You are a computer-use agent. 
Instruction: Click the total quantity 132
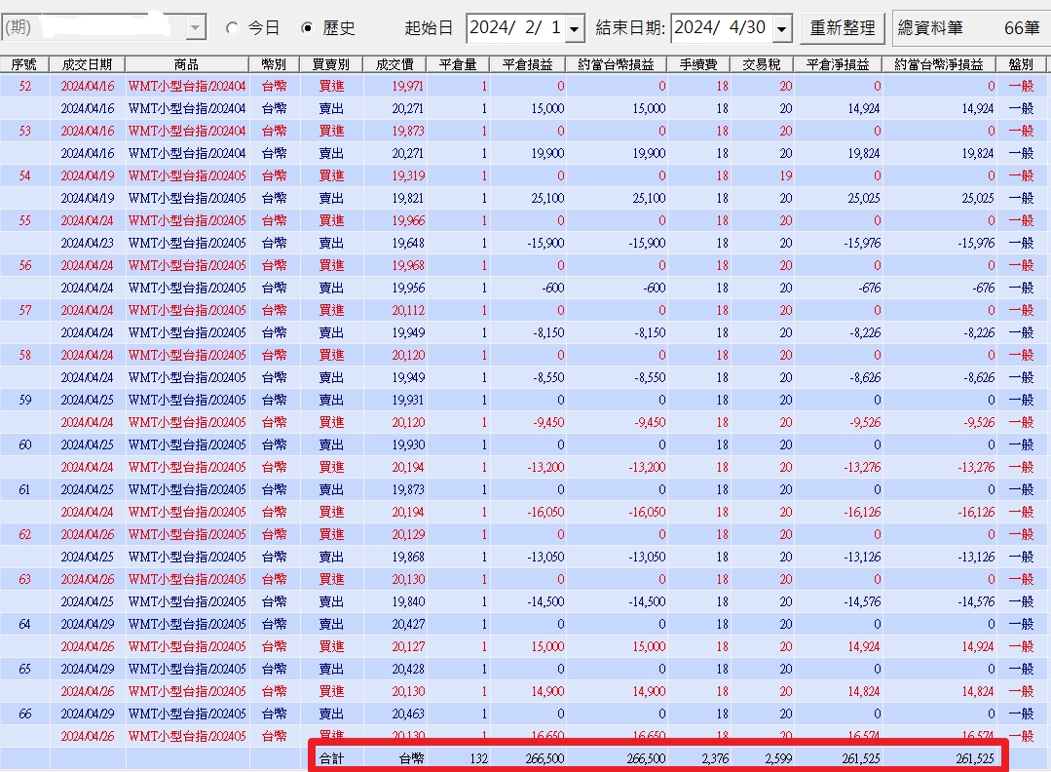pyautogui.click(x=478, y=758)
